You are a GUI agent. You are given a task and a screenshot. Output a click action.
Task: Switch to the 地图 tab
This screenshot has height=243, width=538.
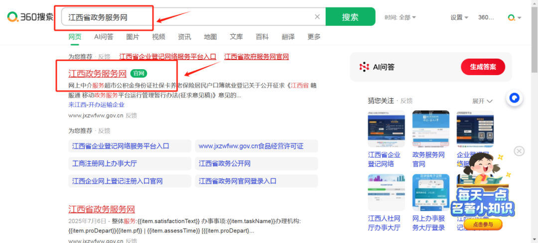210,37
